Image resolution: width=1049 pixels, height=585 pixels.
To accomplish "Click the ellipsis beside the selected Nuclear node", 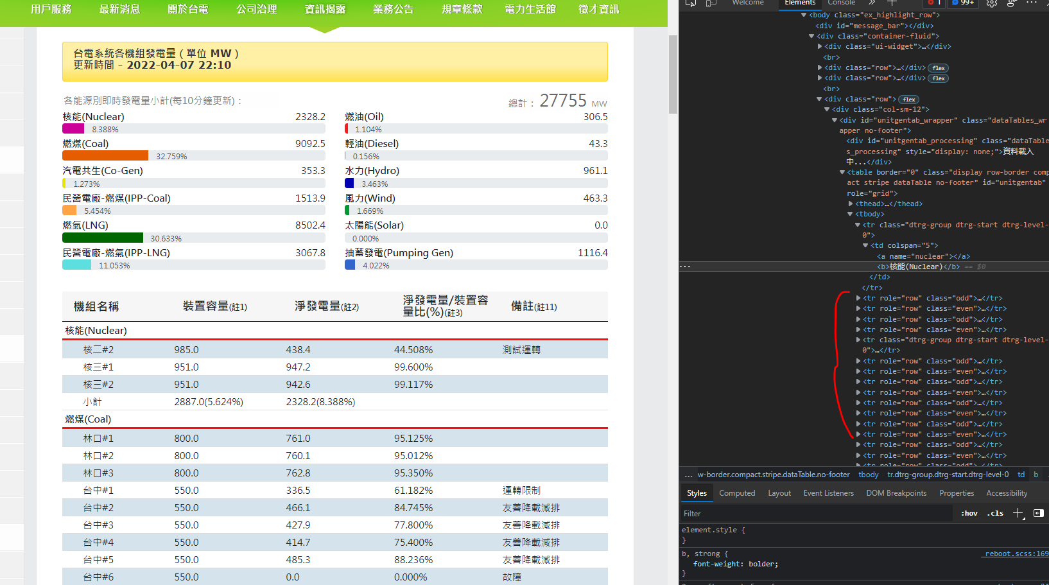I will [x=685, y=266].
